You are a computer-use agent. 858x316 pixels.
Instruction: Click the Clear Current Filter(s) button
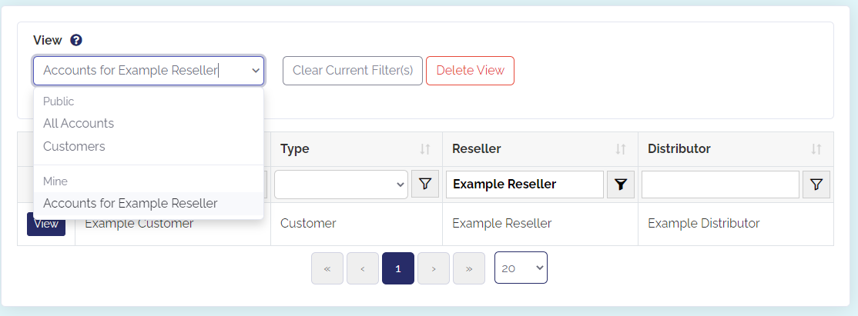353,71
